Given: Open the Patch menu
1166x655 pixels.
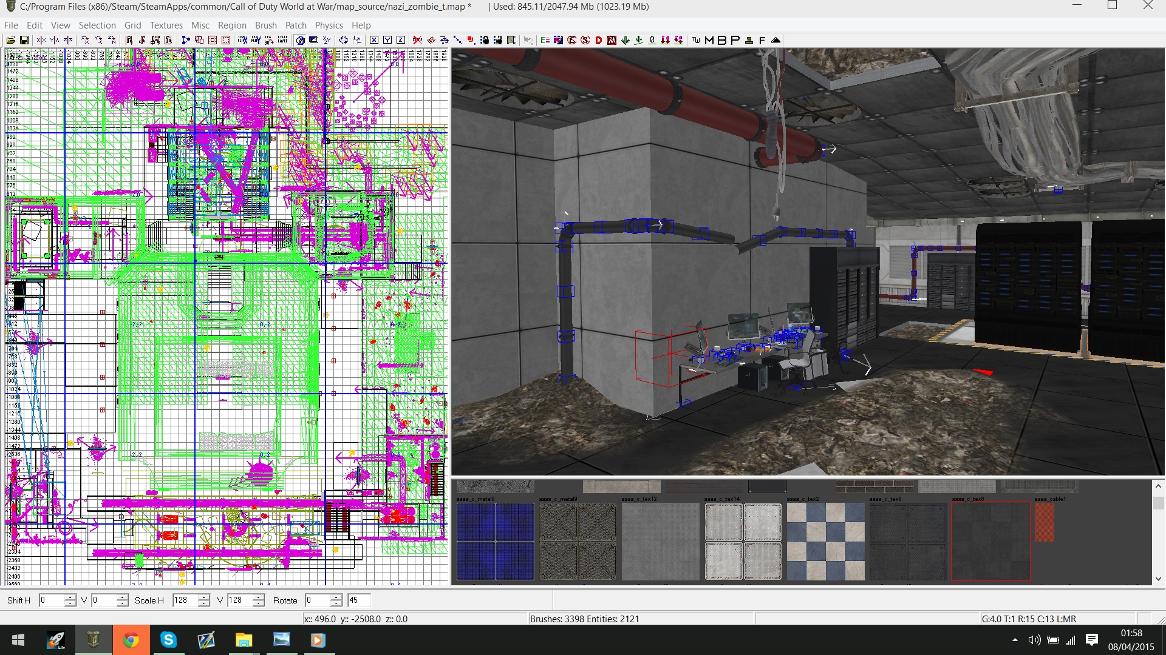Looking at the screenshot, I should pyautogui.click(x=296, y=25).
